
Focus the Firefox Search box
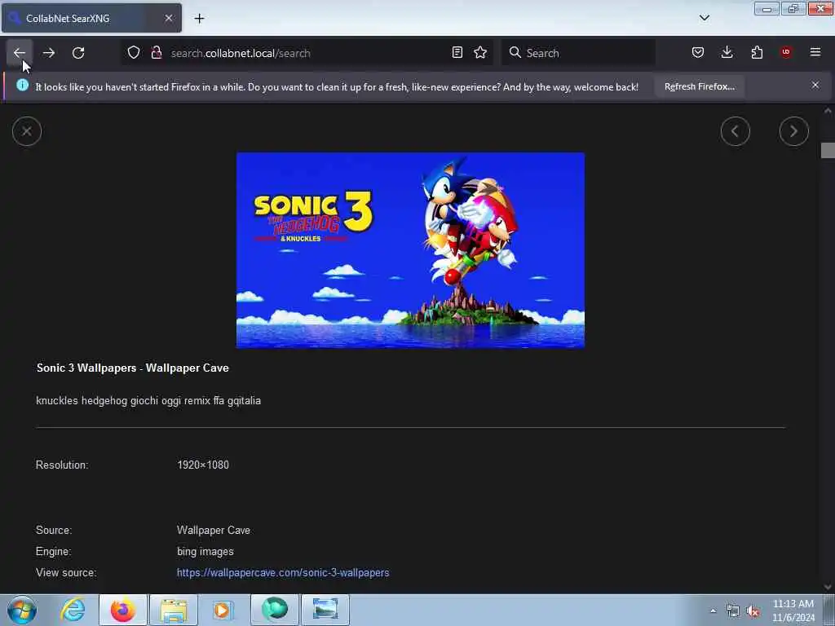click(x=578, y=53)
